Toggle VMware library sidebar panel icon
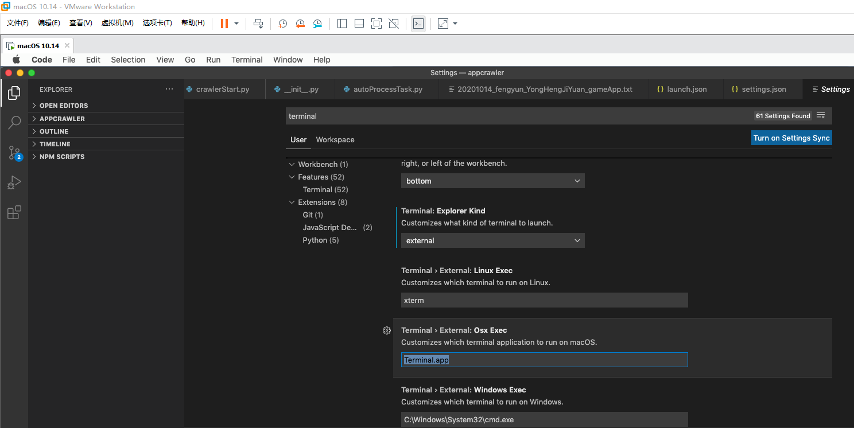 (x=342, y=24)
